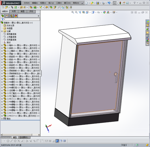Click the Rebuild traffic light icon
The image size is (150, 147).
coord(120,3)
